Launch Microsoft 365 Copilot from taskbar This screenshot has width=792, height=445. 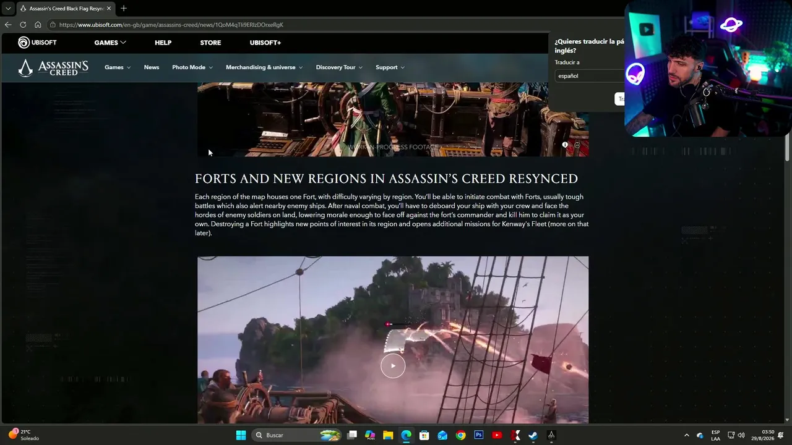[x=370, y=435]
